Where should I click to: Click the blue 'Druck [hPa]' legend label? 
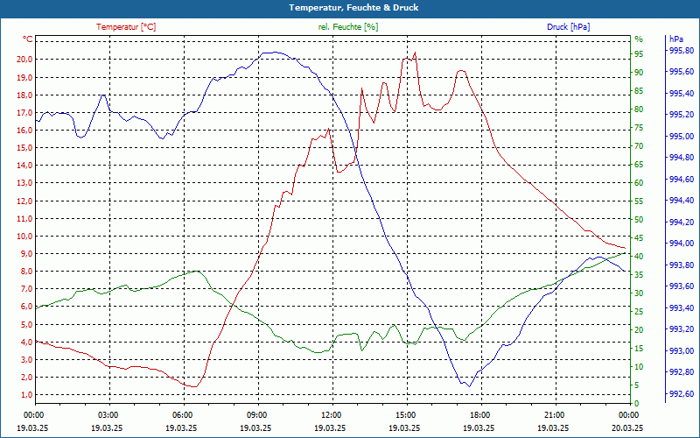568,27
